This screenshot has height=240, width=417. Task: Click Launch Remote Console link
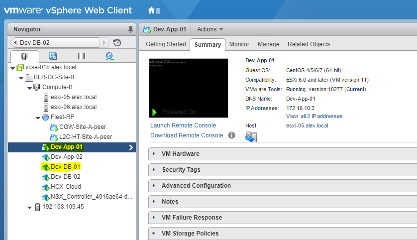pos(183,125)
